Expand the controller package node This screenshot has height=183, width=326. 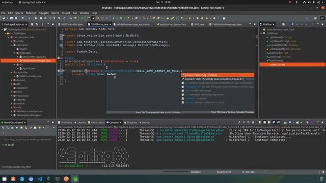[x=12, y=72]
